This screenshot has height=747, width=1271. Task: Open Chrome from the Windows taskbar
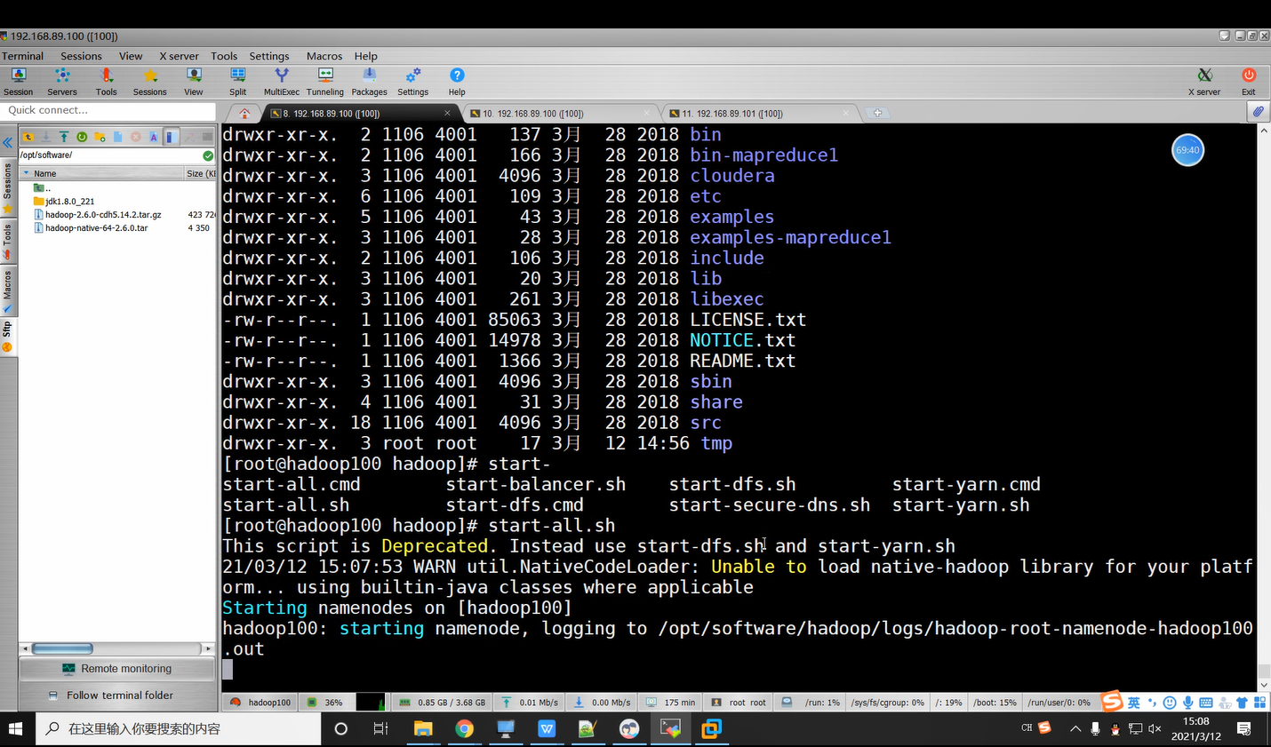464,728
